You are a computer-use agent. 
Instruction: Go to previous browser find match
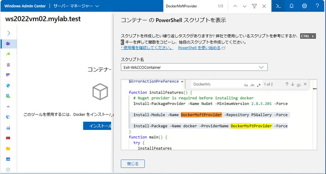tap(235, 6)
